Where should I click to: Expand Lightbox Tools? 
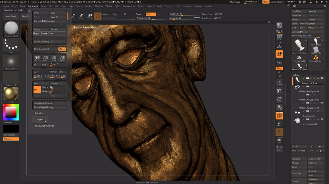[307, 32]
